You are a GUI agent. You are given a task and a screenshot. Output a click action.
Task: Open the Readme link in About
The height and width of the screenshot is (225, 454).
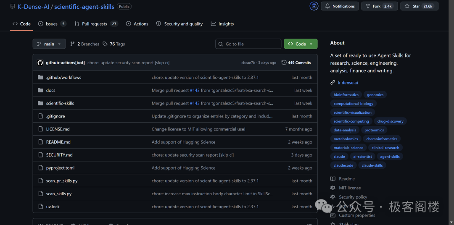(346, 179)
